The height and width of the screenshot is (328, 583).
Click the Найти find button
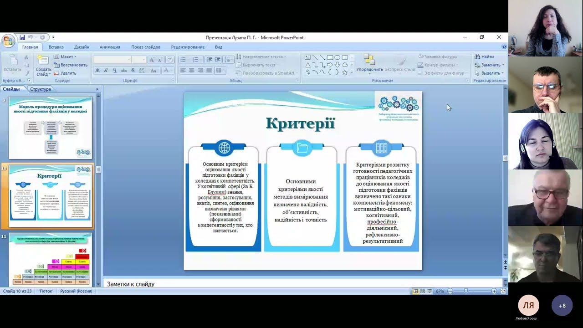(484, 57)
